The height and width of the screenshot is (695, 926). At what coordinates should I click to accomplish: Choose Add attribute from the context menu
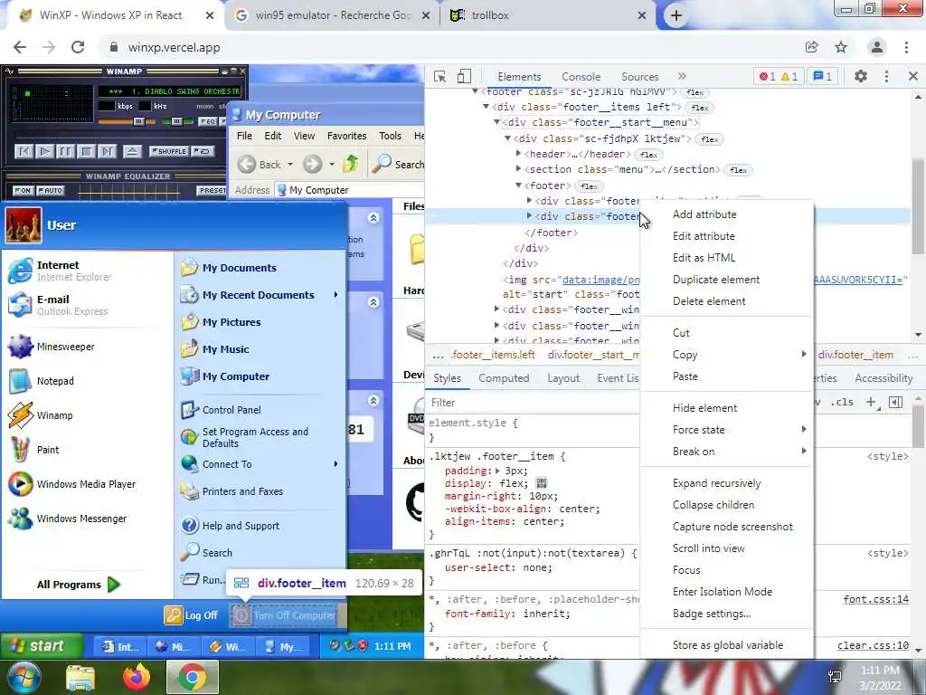tap(728, 214)
